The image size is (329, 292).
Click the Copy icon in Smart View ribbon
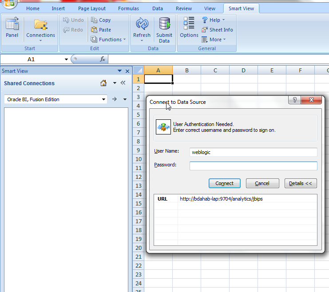click(x=94, y=20)
